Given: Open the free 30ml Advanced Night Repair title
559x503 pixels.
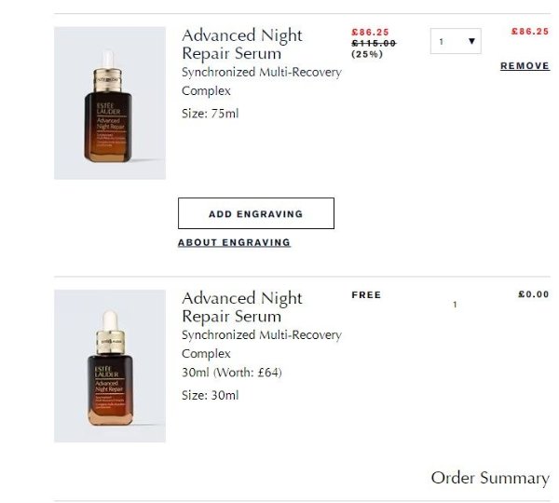Looking at the screenshot, I should pos(241,306).
